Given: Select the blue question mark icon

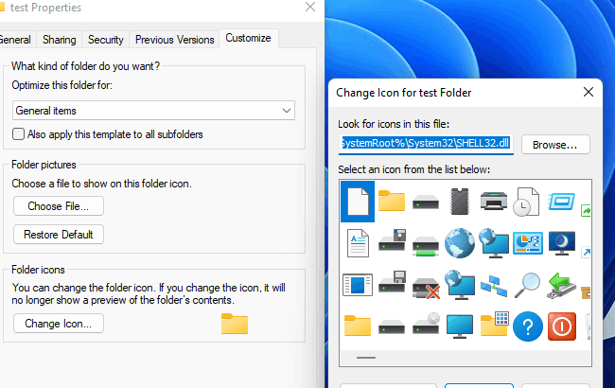Looking at the screenshot, I should 528,326.
